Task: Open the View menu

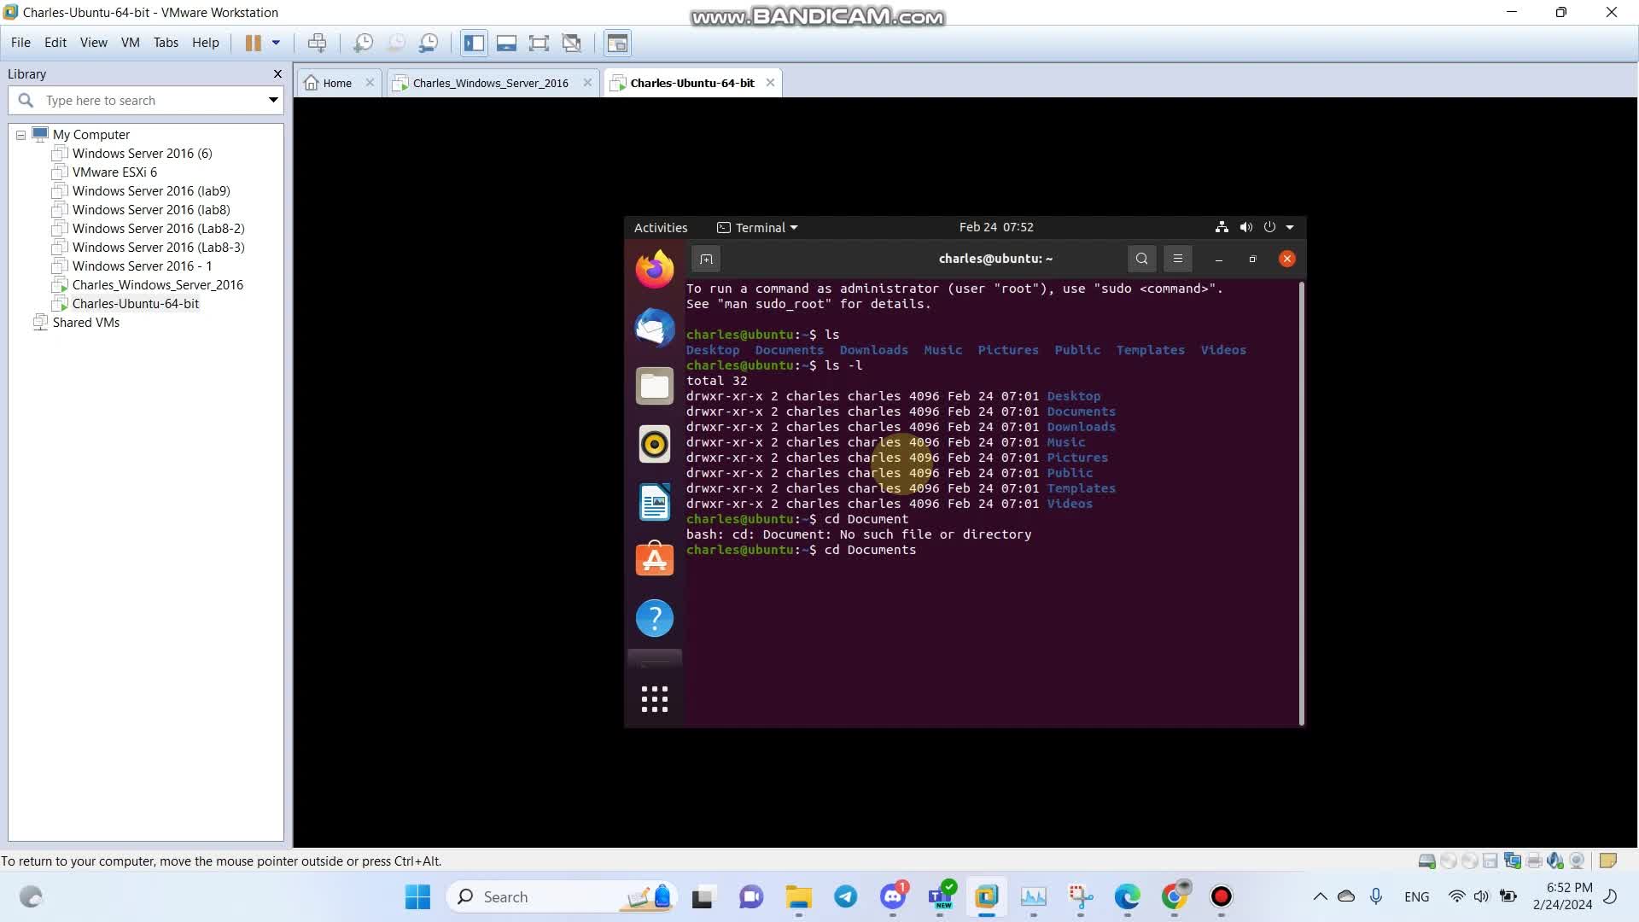Action: point(94,43)
